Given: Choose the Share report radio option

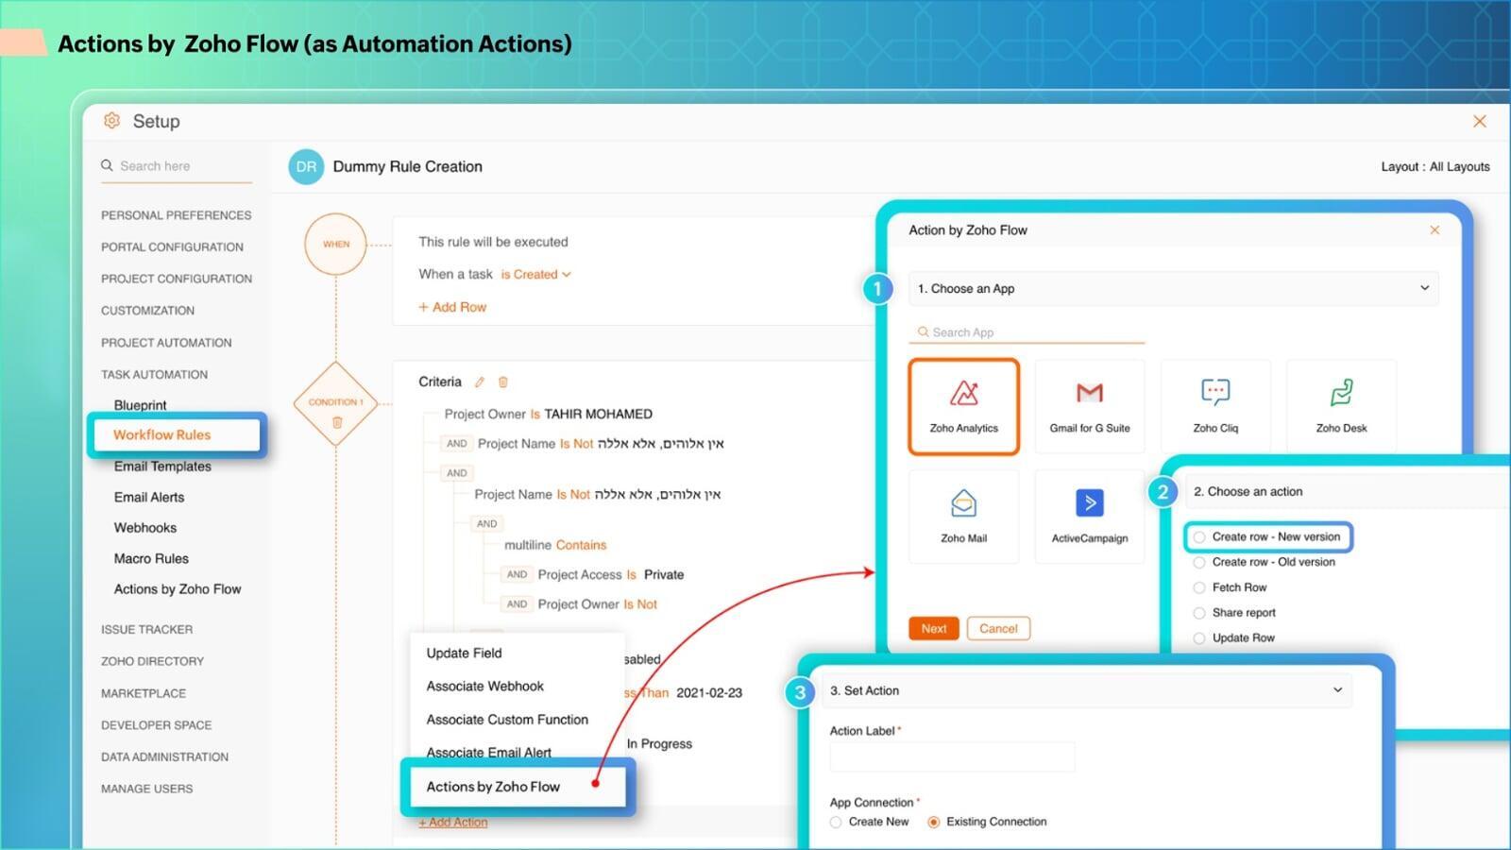Looking at the screenshot, I should [1234, 613].
